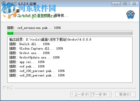Screen dimensions: 140x101
Task: Select the GrobotUpdate.exe log line
Action: tap(35, 57)
